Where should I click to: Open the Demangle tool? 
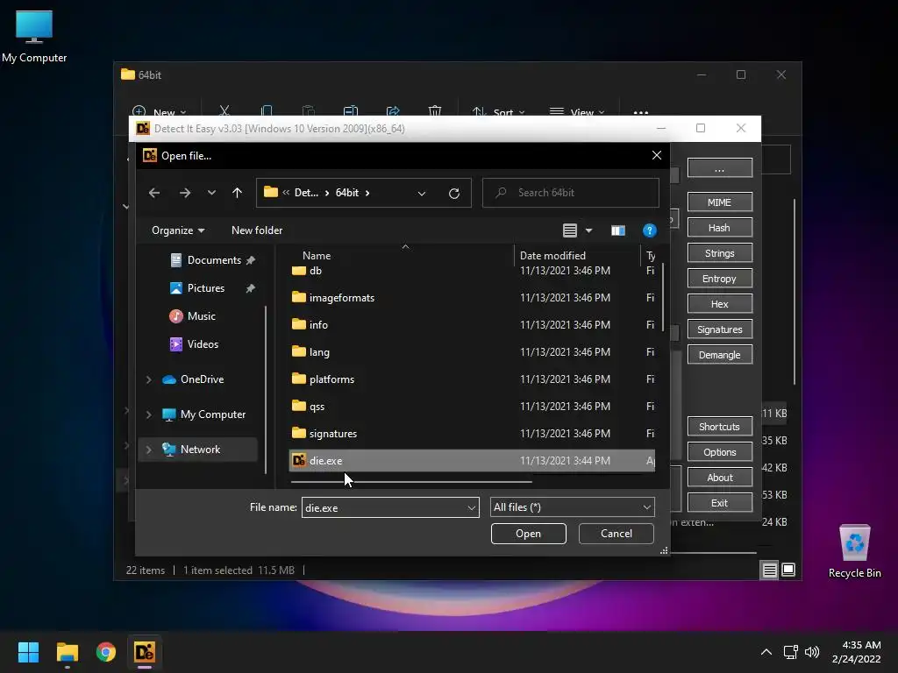(719, 355)
